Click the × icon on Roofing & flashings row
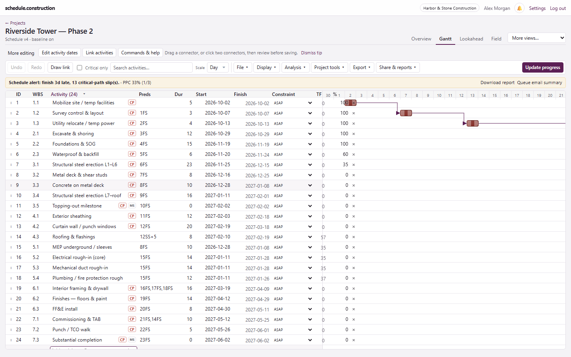 coord(354,237)
